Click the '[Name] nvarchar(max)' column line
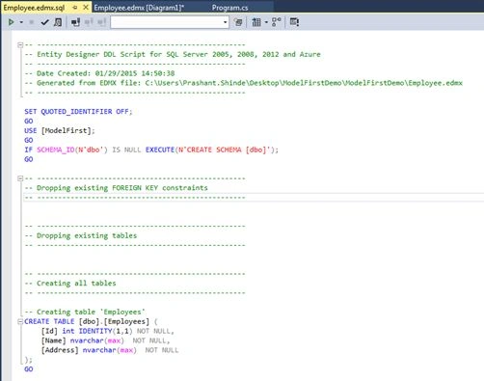This screenshot has height=381, width=484. [105, 340]
